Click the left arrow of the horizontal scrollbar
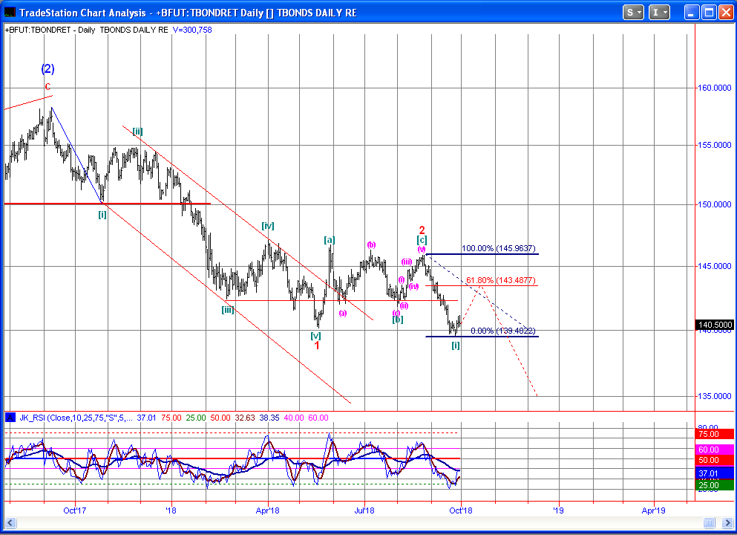Image resolution: width=737 pixels, height=535 pixels. [x=10, y=523]
